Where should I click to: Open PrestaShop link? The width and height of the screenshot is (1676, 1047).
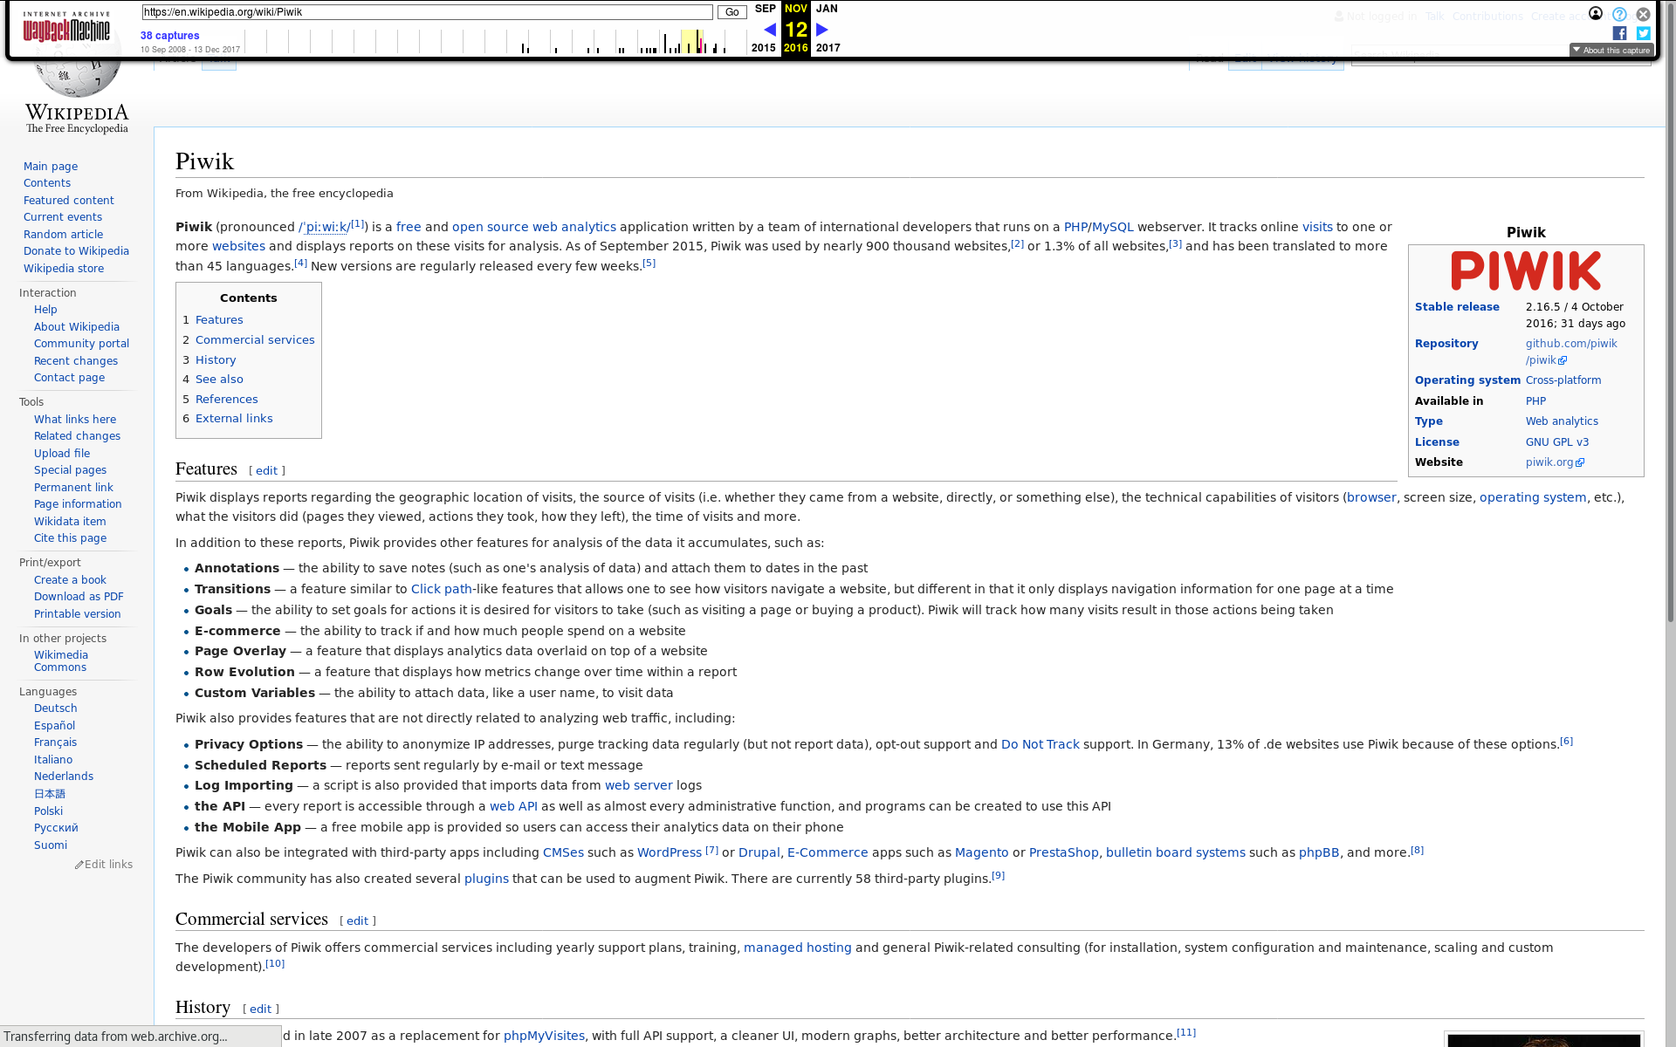pyautogui.click(x=1063, y=852)
